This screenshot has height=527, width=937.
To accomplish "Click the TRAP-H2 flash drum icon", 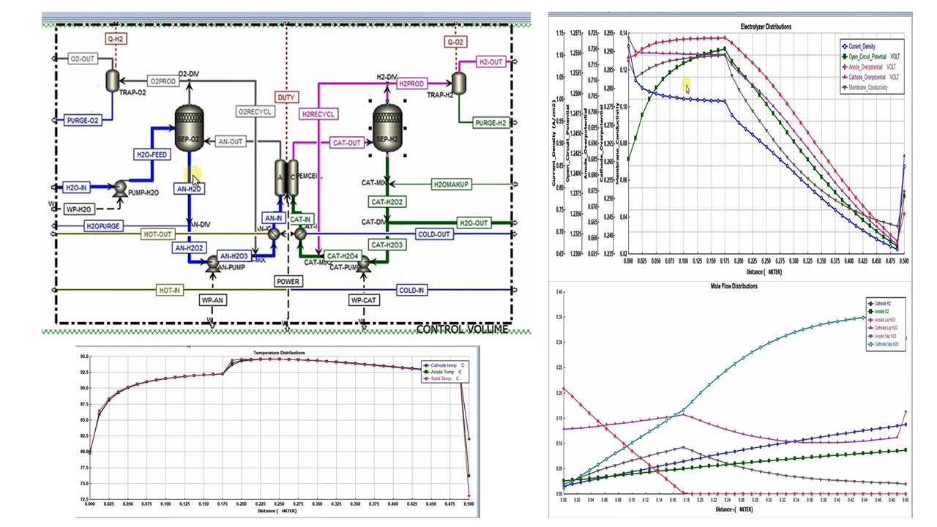I will coord(459,81).
